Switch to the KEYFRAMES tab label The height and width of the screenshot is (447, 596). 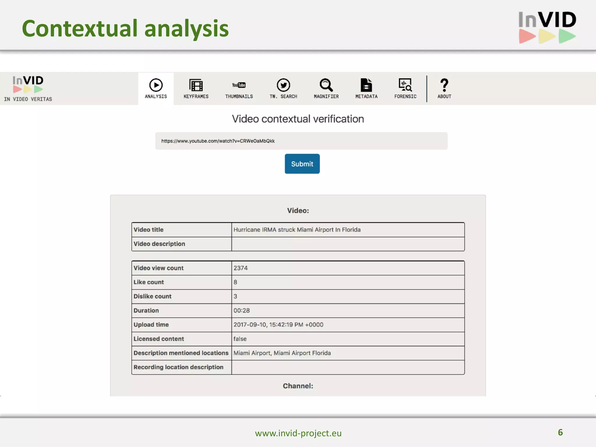point(196,96)
